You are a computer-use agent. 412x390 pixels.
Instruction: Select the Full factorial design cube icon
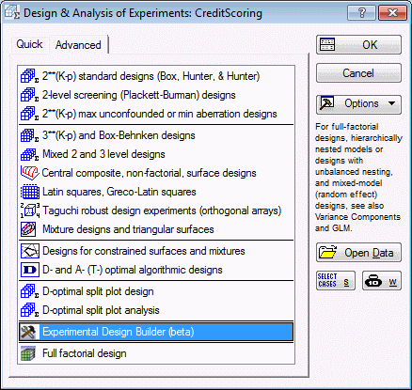28,353
